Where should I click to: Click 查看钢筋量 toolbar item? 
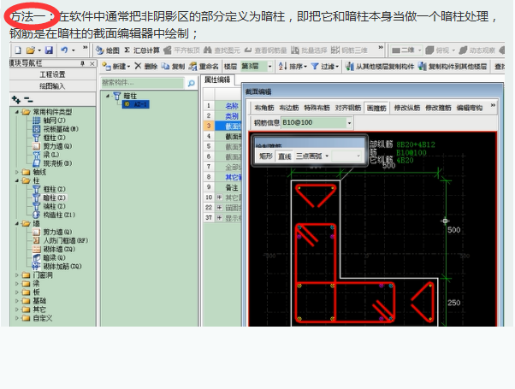266,50
